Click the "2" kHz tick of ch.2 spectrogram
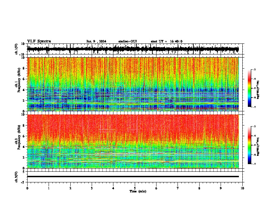273x211 pixels. pyautogui.click(x=24, y=158)
